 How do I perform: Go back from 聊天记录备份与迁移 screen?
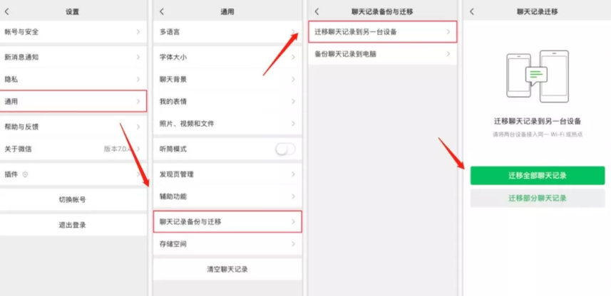[x=317, y=11]
